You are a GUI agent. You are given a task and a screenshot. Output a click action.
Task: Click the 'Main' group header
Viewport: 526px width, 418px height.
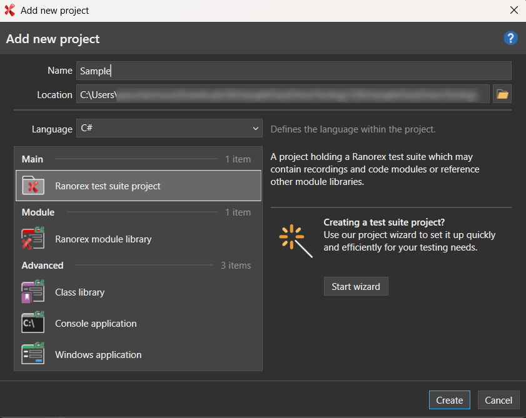(x=33, y=159)
